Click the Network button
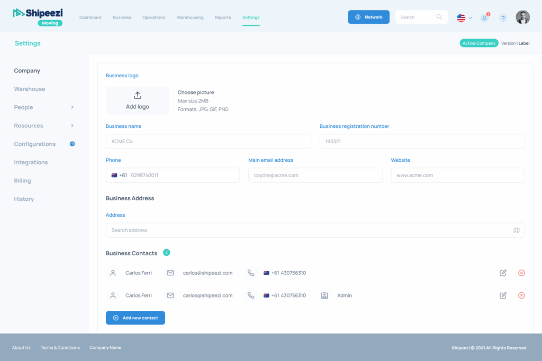Screen dimensions: 542x361 point(368,17)
